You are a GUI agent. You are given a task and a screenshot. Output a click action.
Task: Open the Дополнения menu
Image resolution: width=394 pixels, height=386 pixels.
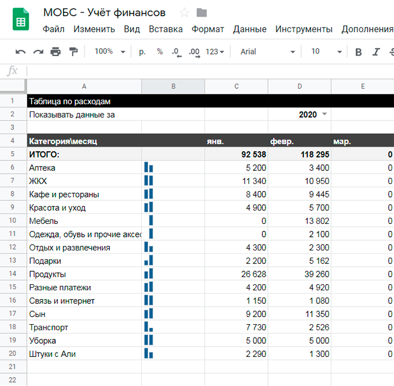(368, 29)
